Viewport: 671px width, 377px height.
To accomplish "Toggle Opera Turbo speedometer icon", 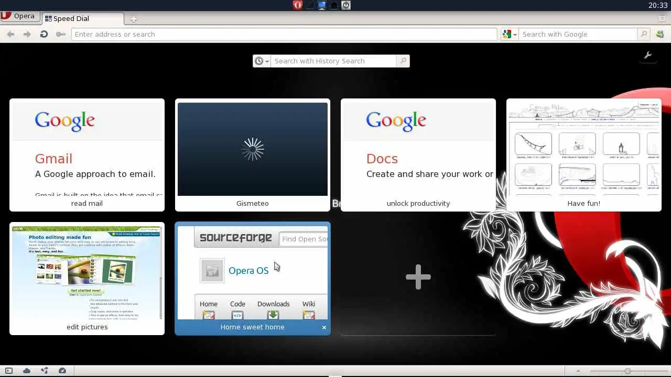I will pos(62,371).
